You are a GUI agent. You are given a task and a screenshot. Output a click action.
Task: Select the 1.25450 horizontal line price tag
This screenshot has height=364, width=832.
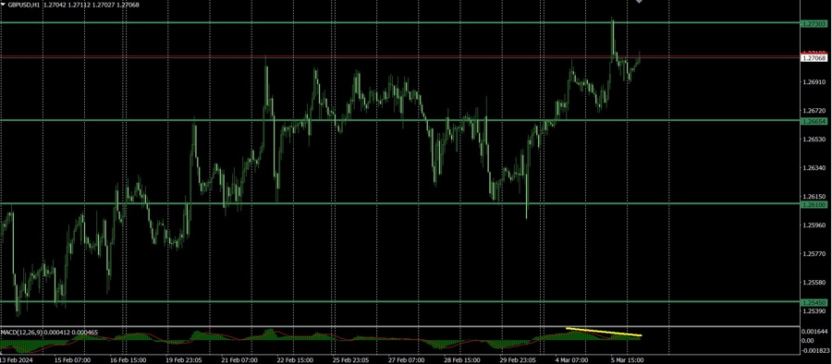(814, 302)
